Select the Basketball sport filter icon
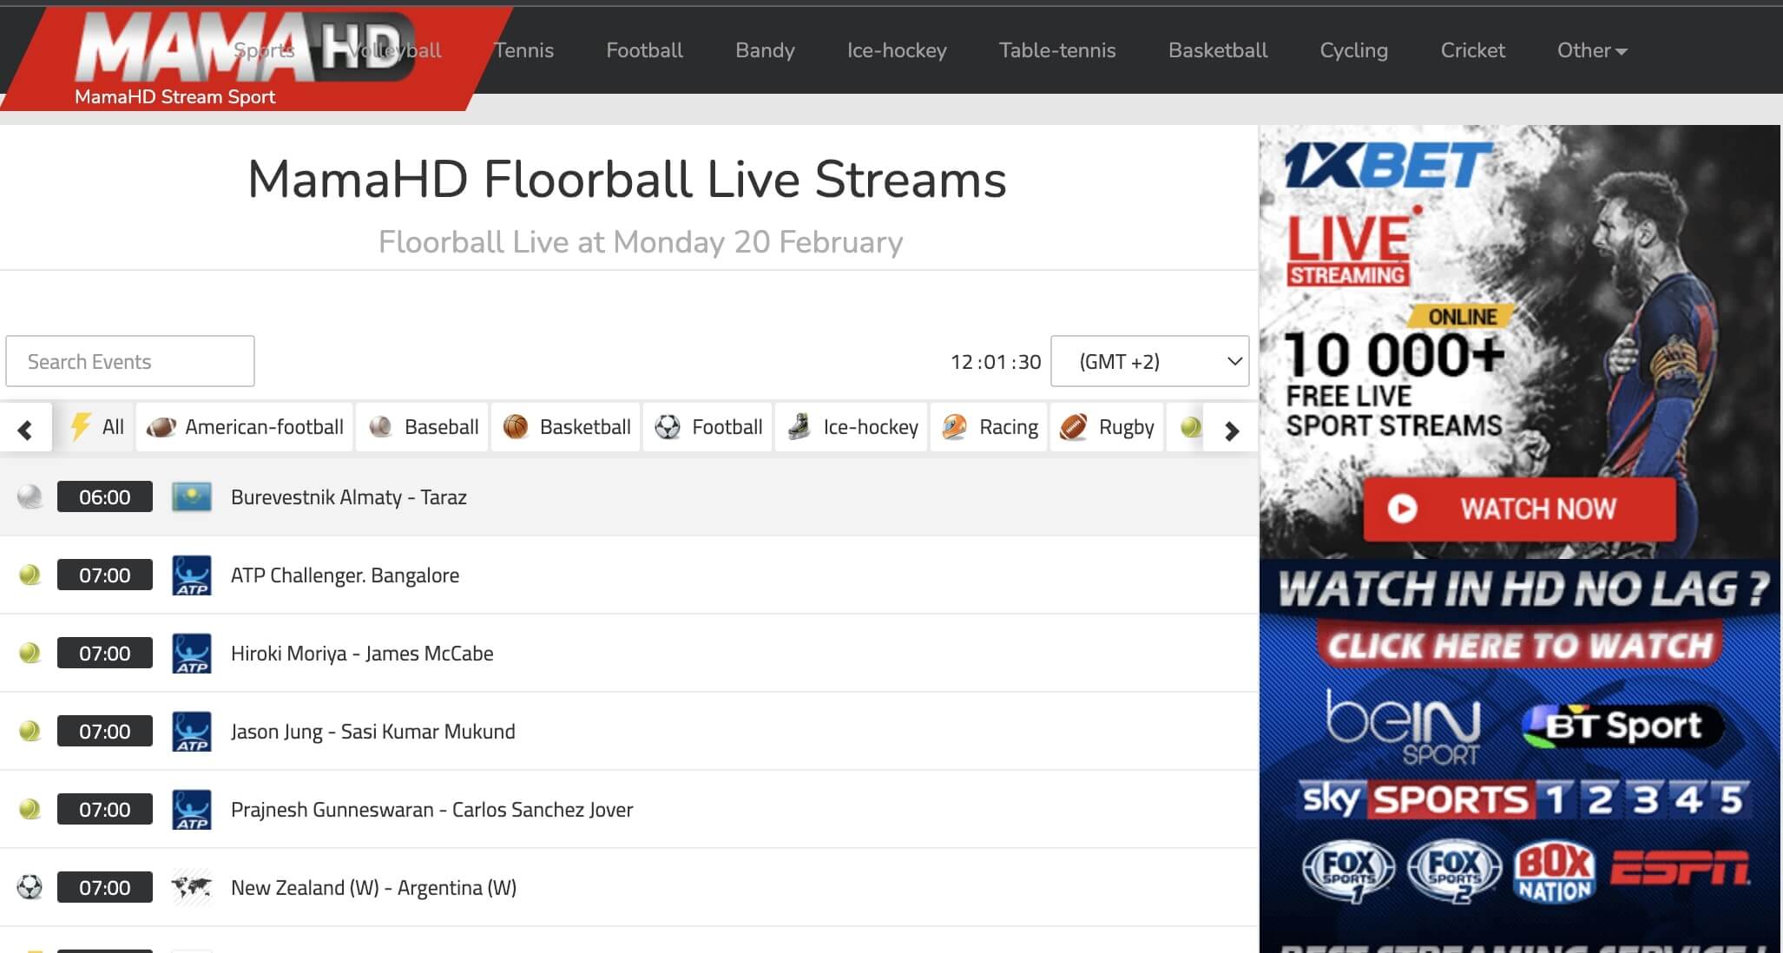Screen dimensions: 1783x953 coord(516,427)
